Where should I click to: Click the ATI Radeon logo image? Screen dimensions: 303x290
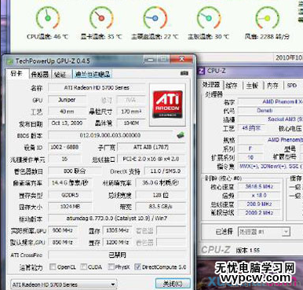click(168, 104)
